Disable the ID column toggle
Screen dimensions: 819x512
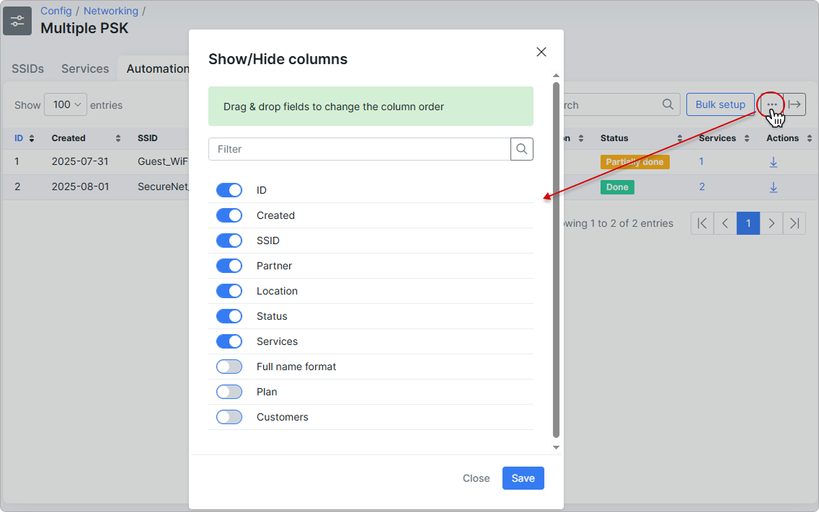click(229, 190)
